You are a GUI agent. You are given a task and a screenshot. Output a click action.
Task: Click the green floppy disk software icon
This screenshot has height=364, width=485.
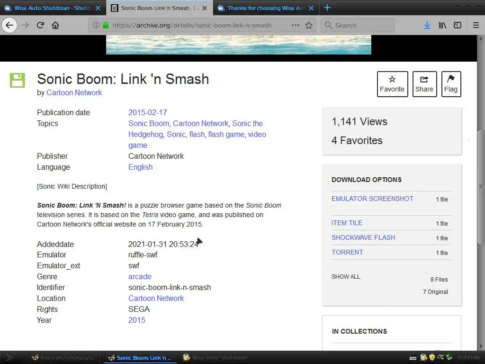18,81
